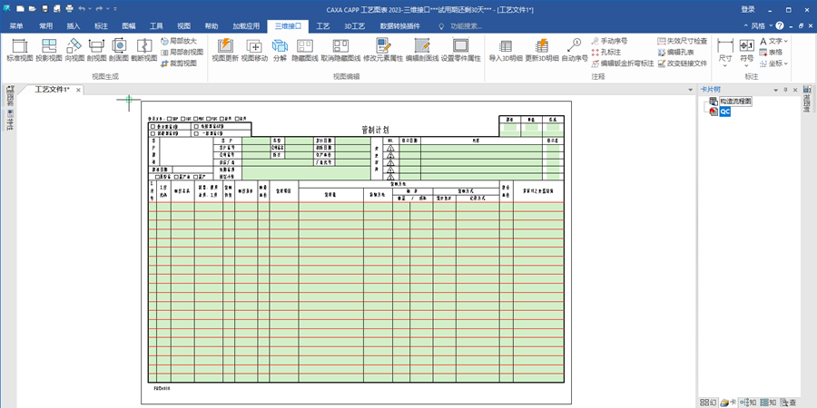Click the new file icon in title bar

pyautogui.click(x=20, y=9)
